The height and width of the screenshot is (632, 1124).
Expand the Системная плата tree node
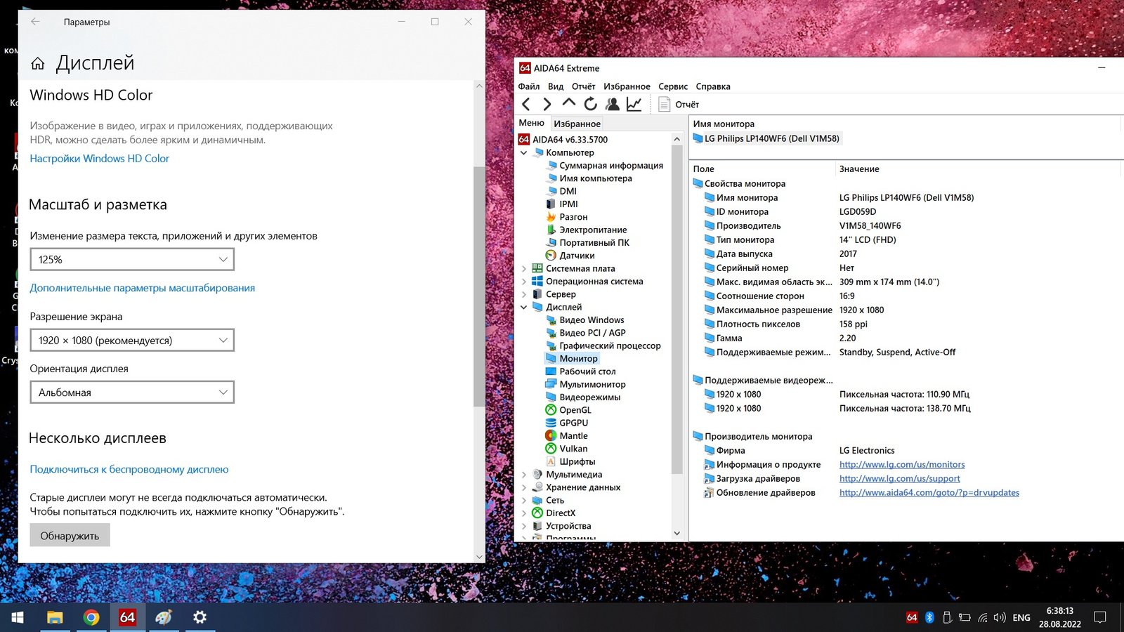pyautogui.click(x=524, y=269)
